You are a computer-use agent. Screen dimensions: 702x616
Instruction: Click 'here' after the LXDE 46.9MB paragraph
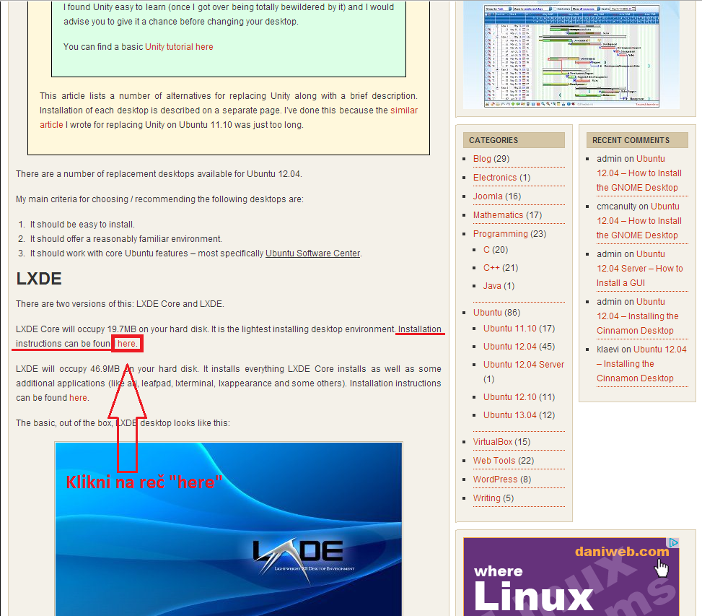(79, 398)
